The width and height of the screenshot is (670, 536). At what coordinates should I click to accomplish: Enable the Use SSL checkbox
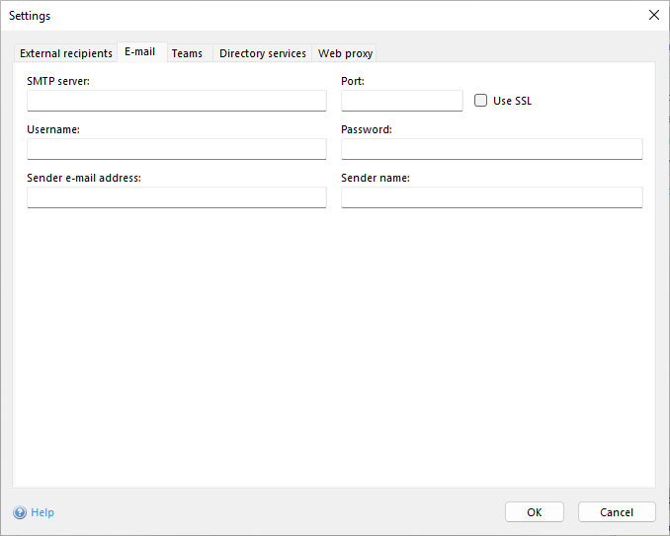click(x=481, y=101)
